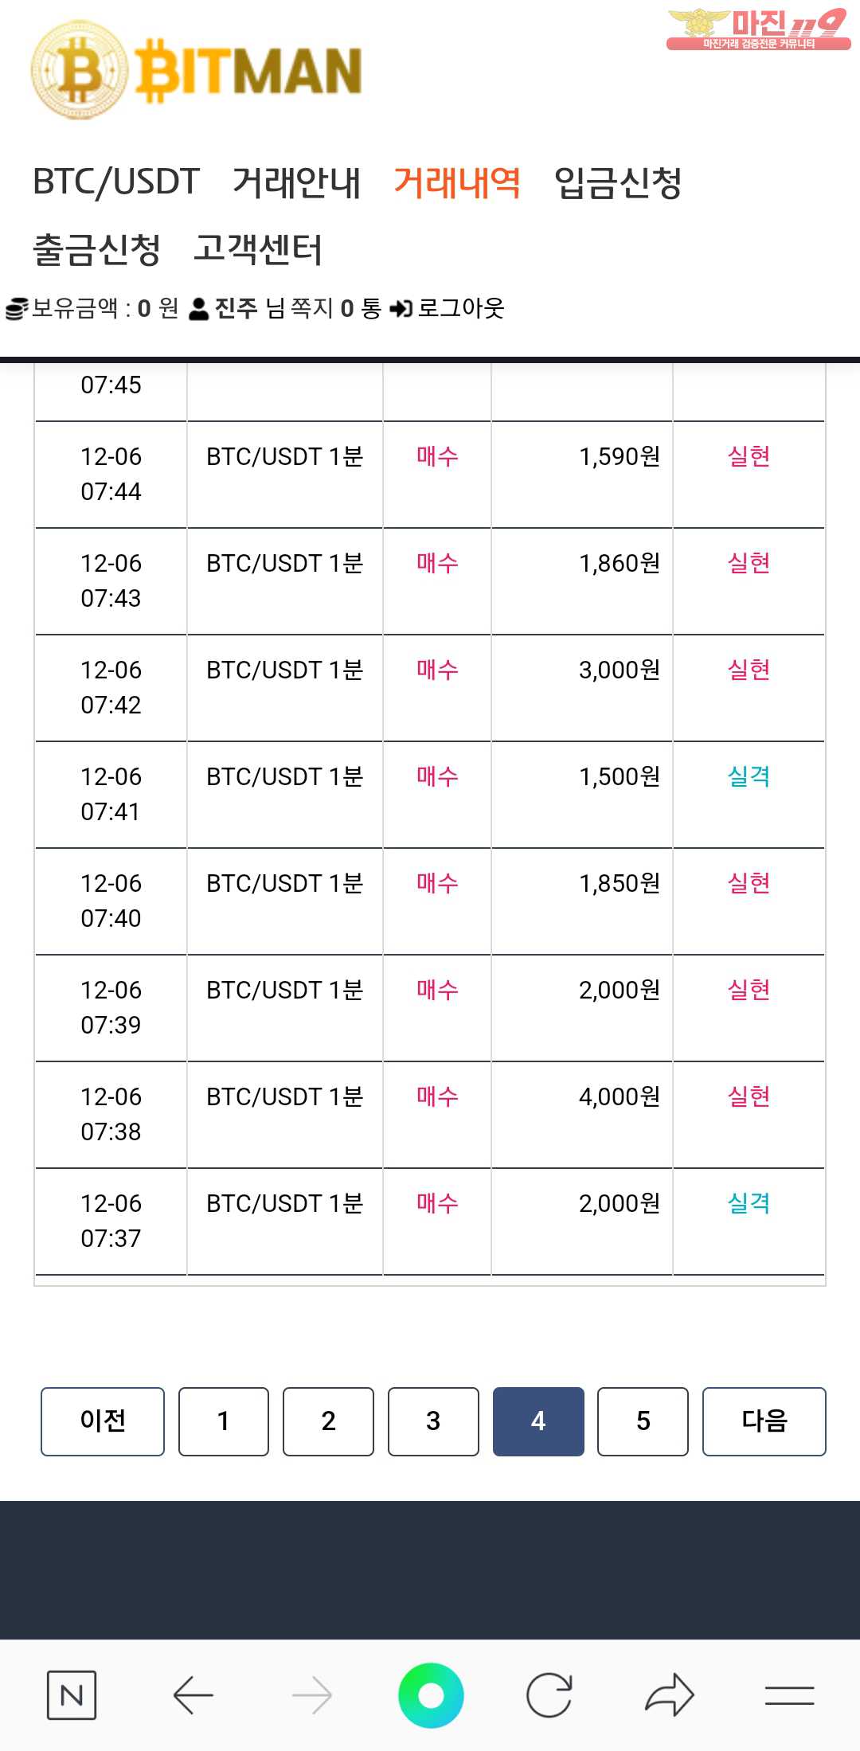The height and width of the screenshot is (1751, 860).
Task: Open the 거래안내 menu item
Action: pos(297,182)
